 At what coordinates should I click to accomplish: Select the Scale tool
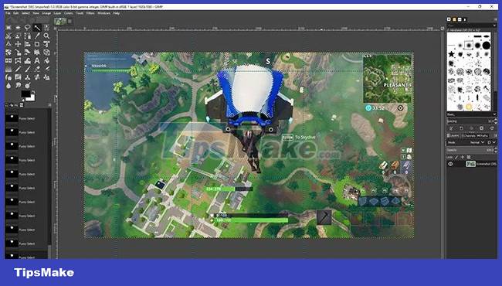click(x=18, y=53)
